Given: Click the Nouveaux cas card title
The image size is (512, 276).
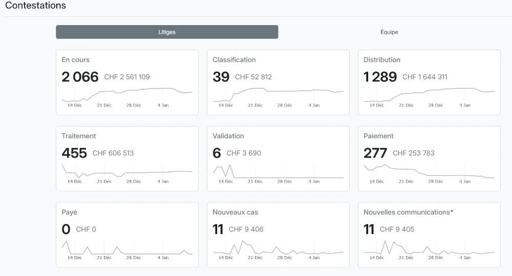Looking at the screenshot, I should [235, 213].
